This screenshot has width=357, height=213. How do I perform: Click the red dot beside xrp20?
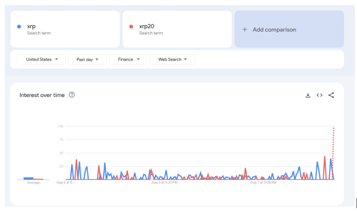131,27
